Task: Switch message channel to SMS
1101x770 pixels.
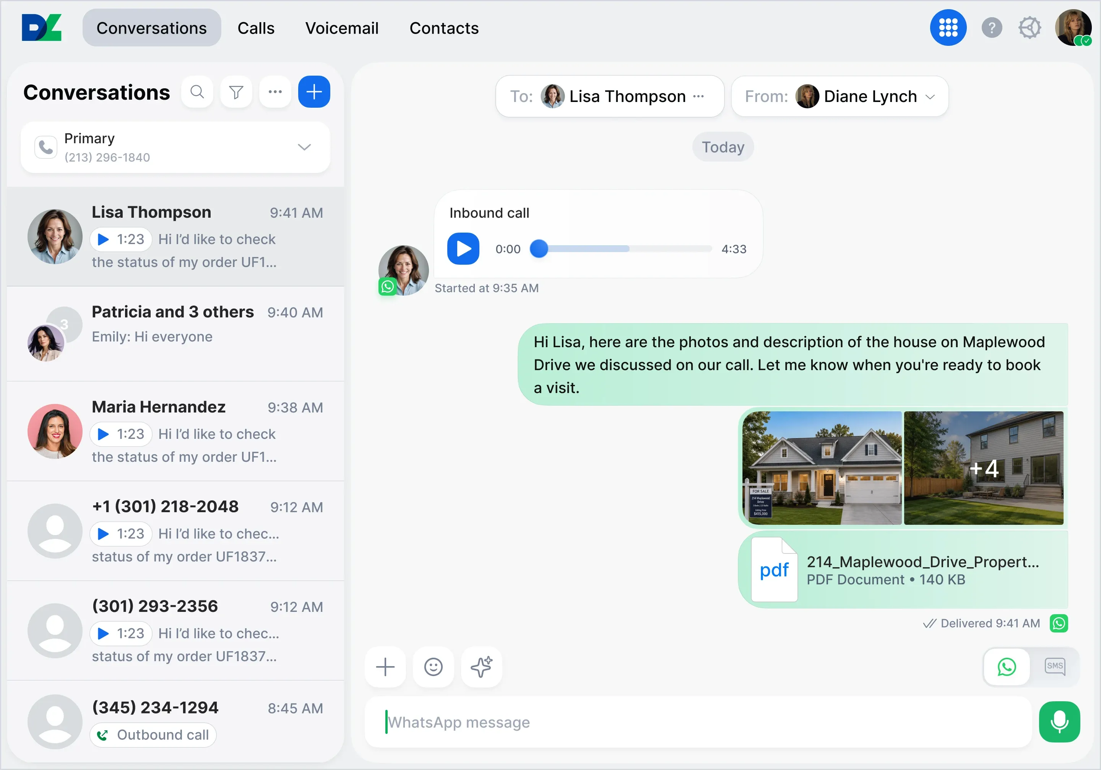Action: tap(1054, 666)
